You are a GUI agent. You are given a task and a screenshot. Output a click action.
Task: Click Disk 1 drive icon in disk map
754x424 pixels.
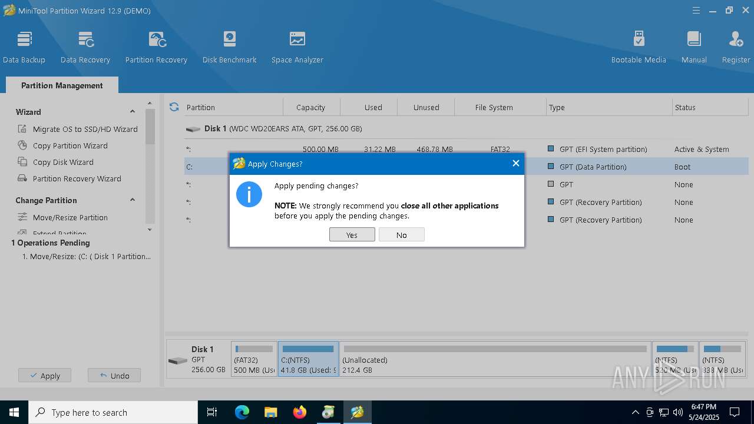pyautogui.click(x=177, y=360)
